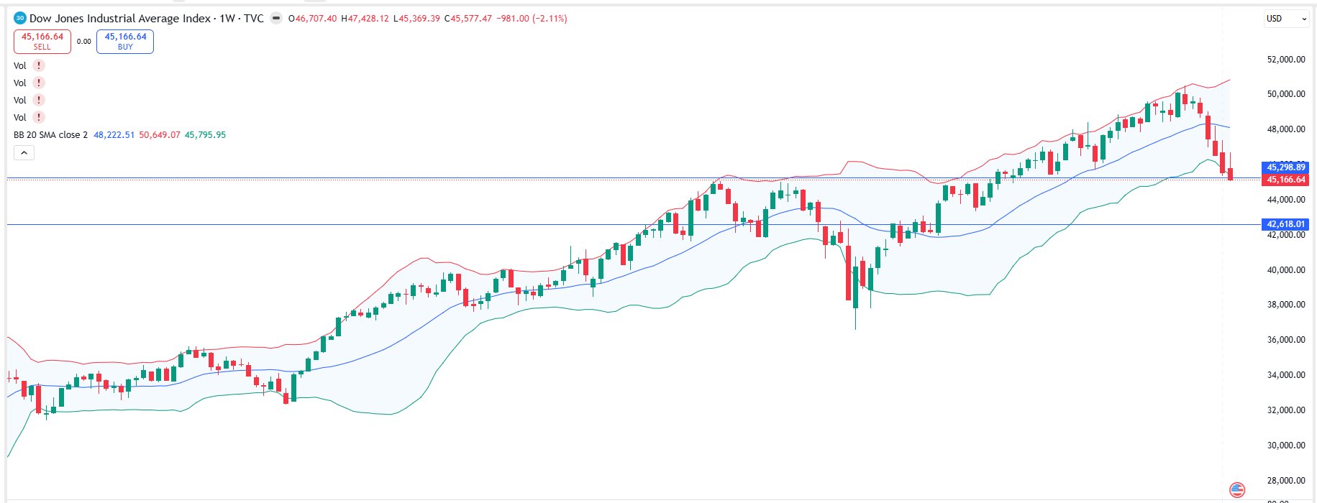Click the bottom Vol indicator's error icon
Image resolution: width=1317 pixels, height=503 pixels.
point(39,117)
